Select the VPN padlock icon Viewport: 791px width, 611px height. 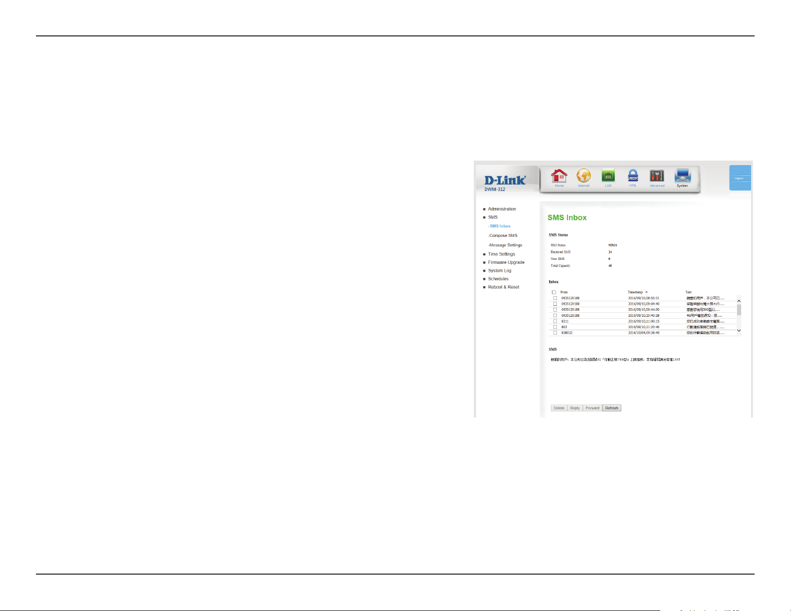click(x=632, y=176)
